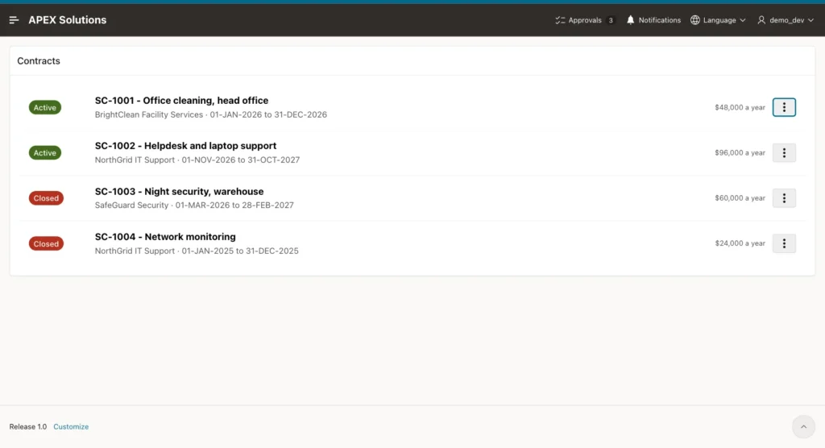
Task: Click NorthGrid IT Support 01-NOV-2026 detail line
Action: tap(197, 160)
